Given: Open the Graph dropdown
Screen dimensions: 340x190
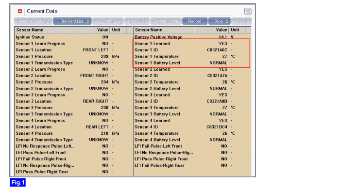Looking at the screenshot, I should pyautogui.click(x=108, y=21).
